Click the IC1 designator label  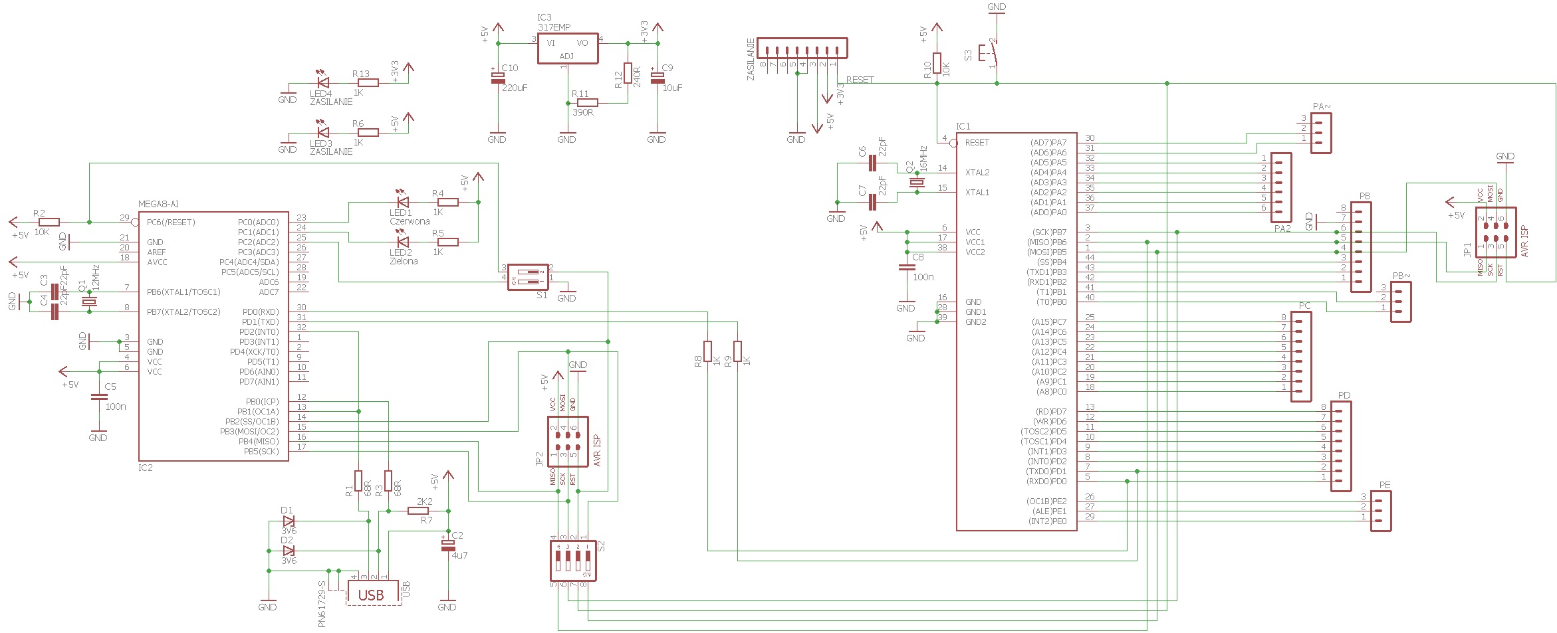click(963, 126)
